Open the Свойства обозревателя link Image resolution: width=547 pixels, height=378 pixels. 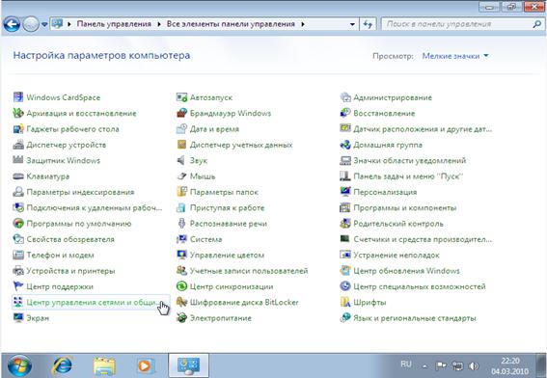(70, 239)
